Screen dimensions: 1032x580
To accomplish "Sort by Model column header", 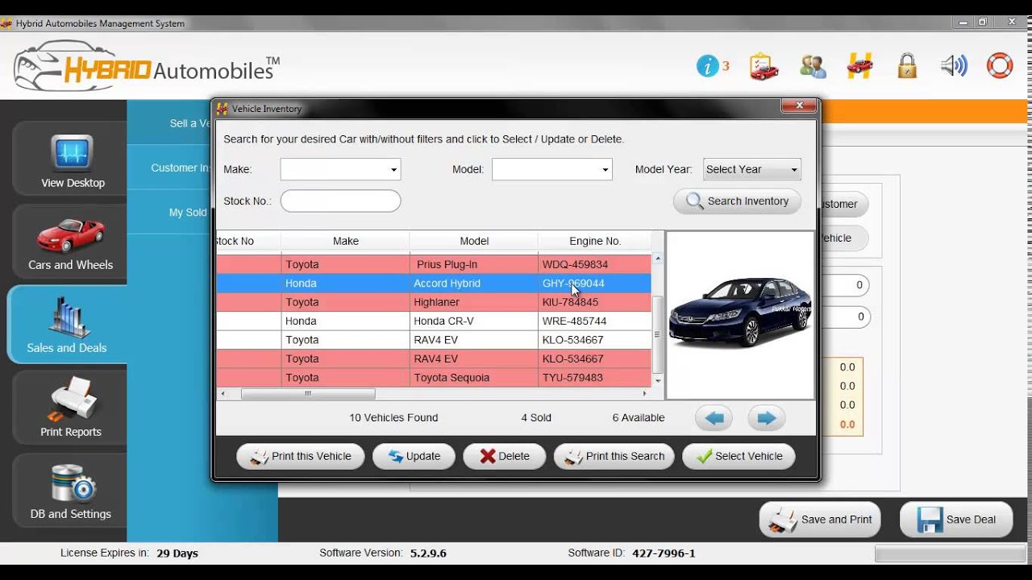I will (x=474, y=241).
